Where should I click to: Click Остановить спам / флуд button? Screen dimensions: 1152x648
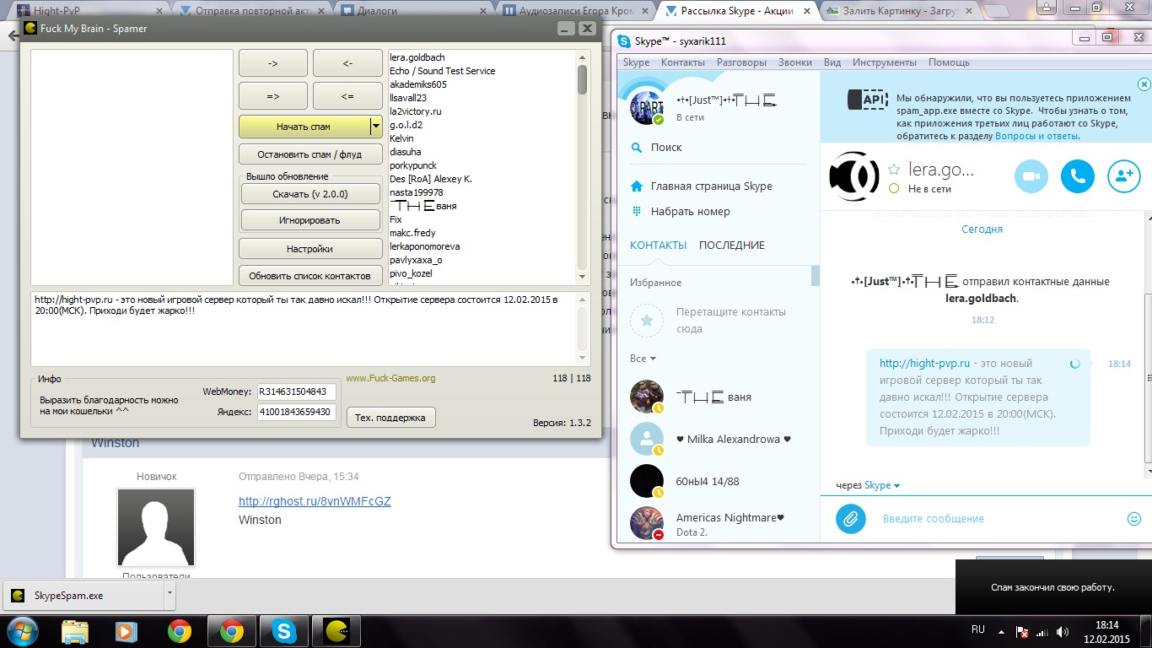[x=310, y=154]
